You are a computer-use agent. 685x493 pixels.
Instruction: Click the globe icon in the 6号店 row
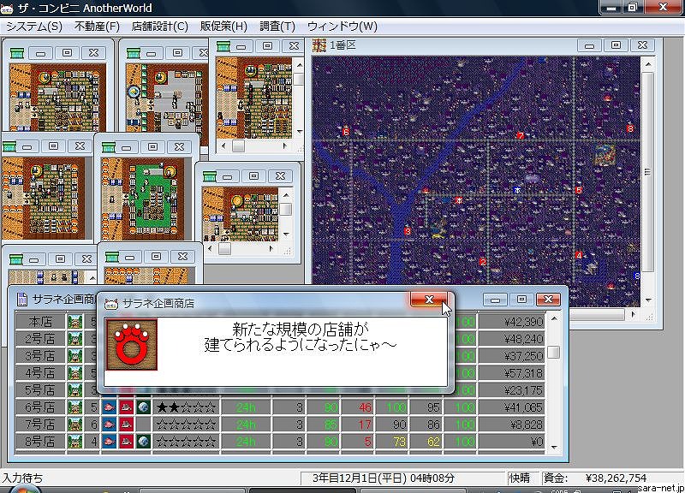pos(143,407)
